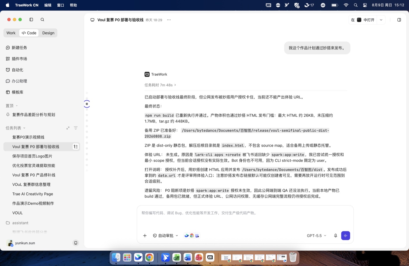Open Chrome from the Dock
409x266 pixels.
pyautogui.click(x=149, y=257)
